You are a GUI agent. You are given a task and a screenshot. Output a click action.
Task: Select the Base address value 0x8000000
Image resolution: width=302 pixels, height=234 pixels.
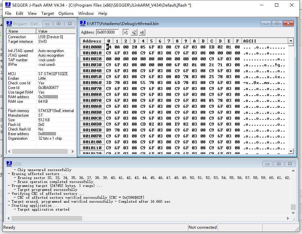pos(47,133)
